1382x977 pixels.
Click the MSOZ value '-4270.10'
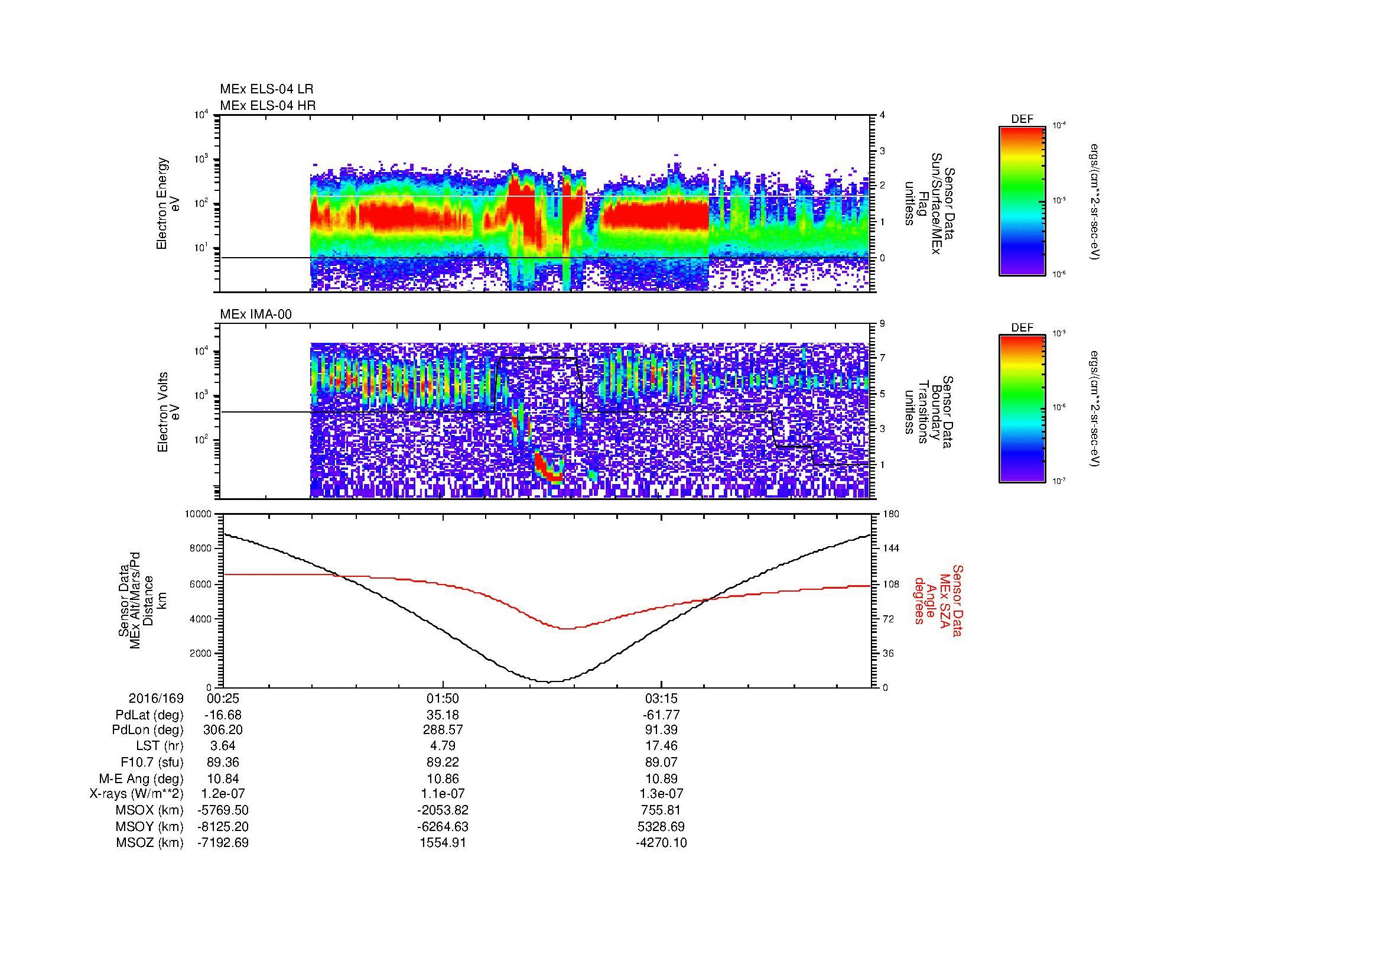[x=662, y=843]
